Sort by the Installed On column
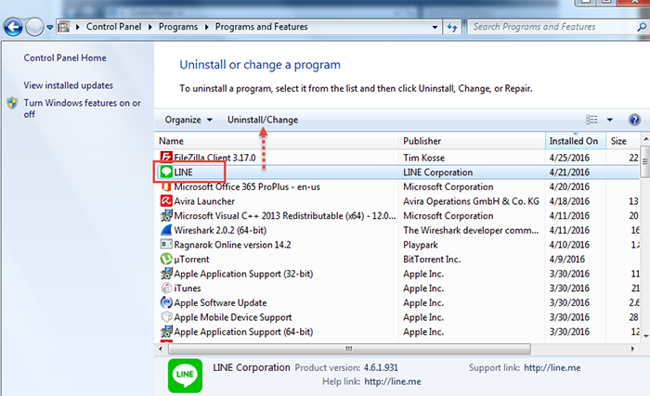This screenshot has height=396, width=650. click(x=576, y=141)
